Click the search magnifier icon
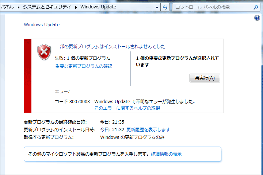This screenshot has height=175, width=263. point(256,7)
